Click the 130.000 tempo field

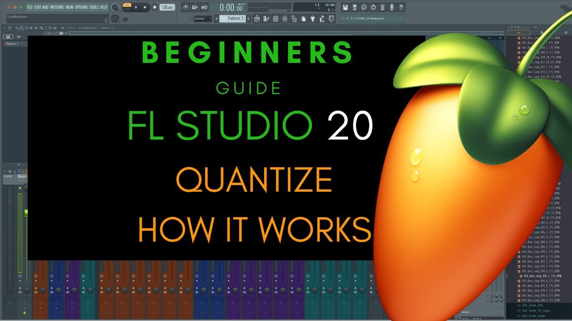point(167,7)
